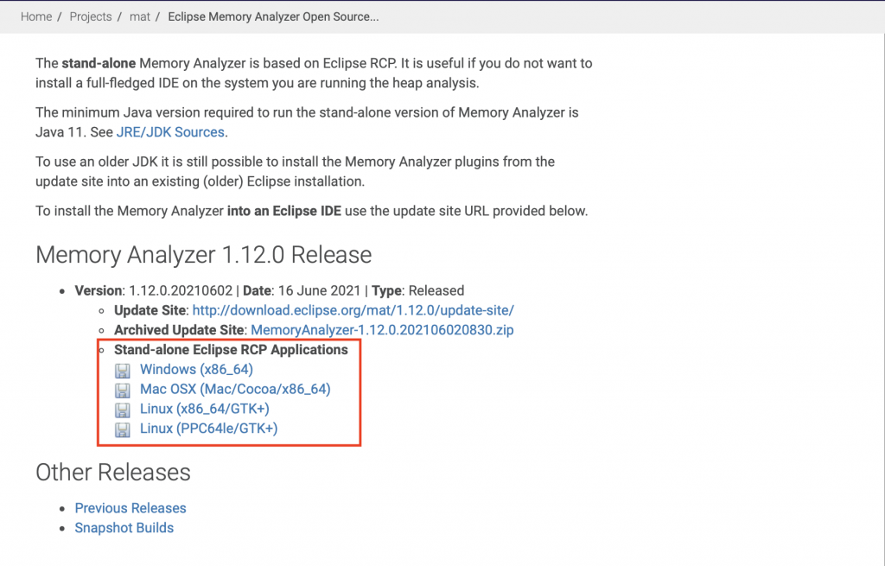Click the date text 16 June 2021
This screenshot has width=885, height=566.
[x=320, y=290]
